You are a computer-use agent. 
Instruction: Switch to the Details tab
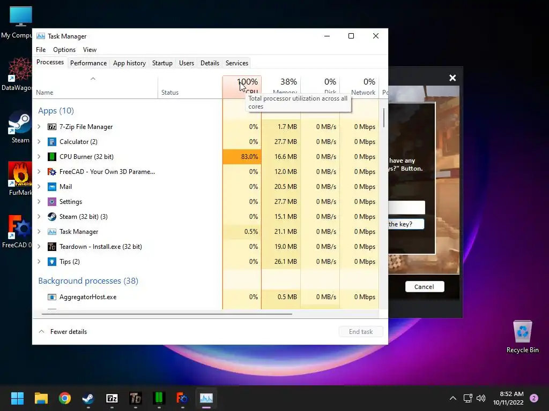pyautogui.click(x=210, y=63)
